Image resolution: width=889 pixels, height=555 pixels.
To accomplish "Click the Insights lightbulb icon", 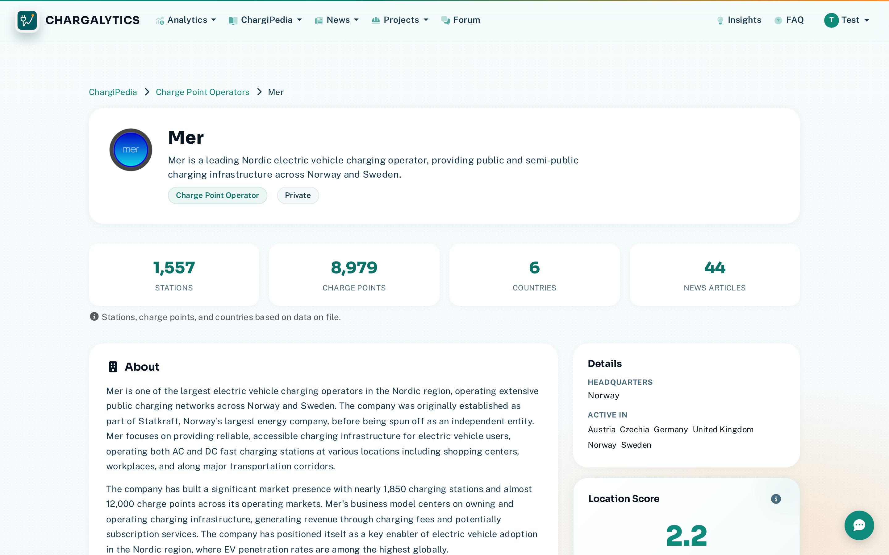I will click(x=720, y=21).
